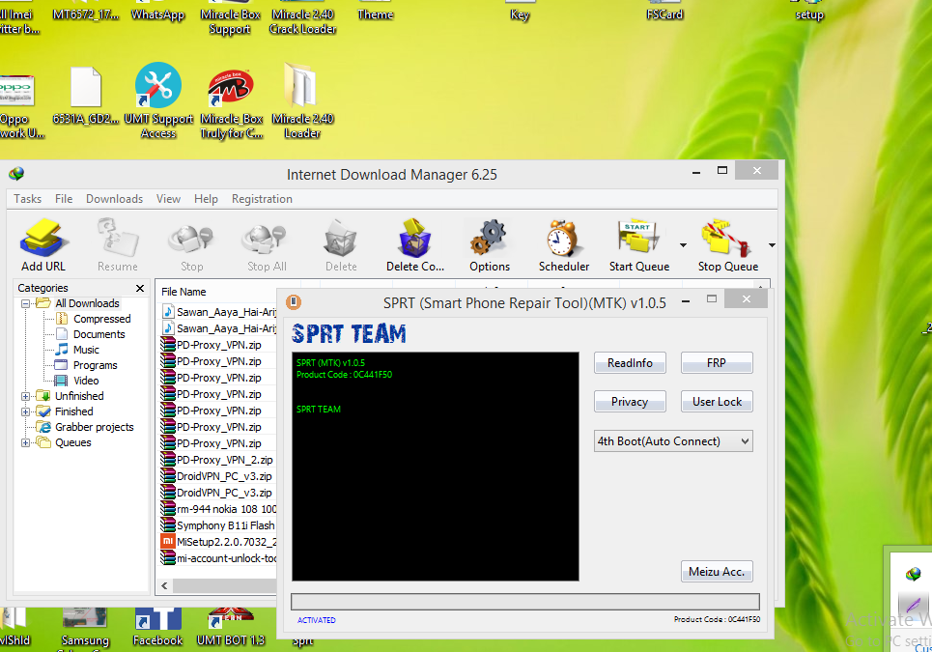Screen dimensions: 932x652
Task: Click the ReadInfo button
Action: tap(630, 362)
